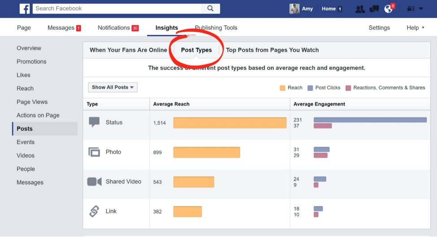Click Amy's profile name
Viewport: 437px width, 237px height.
307,9
